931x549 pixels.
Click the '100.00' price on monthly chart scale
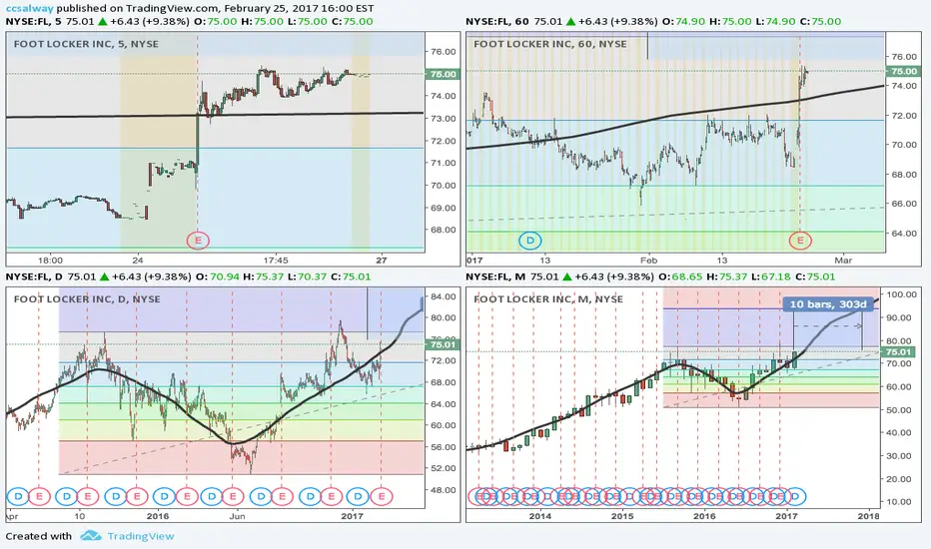[902, 294]
